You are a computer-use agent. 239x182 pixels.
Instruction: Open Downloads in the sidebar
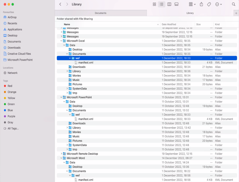[14, 48]
